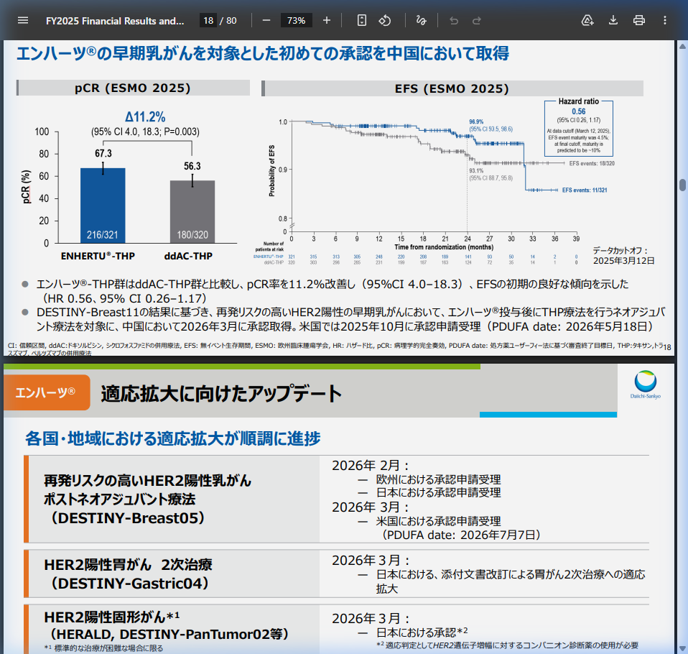
Task: Click the total pages '80' indicator
Action: (231, 21)
